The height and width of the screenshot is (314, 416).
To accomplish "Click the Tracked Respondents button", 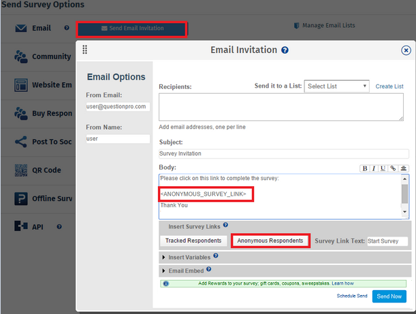I will [x=194, y=241].
